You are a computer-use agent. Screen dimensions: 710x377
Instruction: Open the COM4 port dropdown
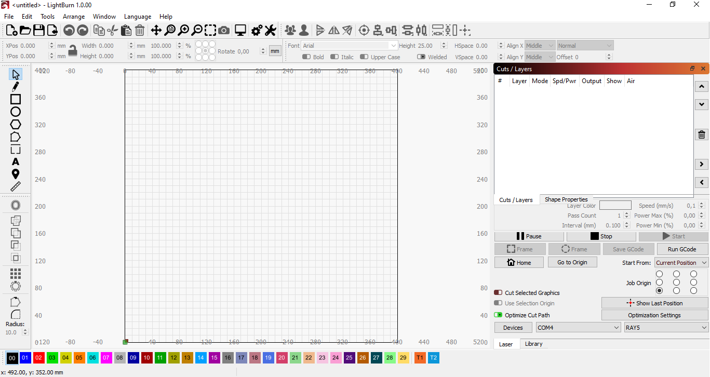[579, 328]
